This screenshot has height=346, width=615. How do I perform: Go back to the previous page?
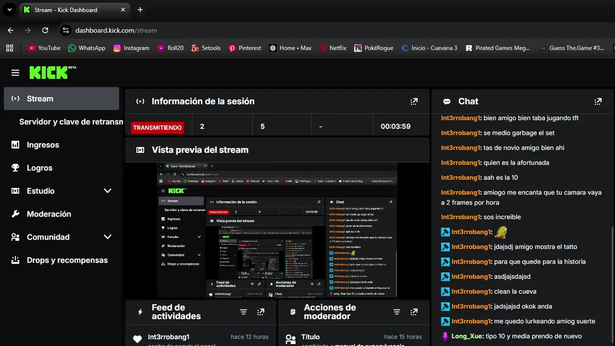tap(11, 30)
